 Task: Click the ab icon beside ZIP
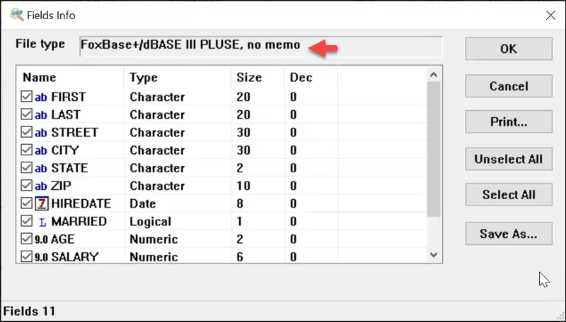[x=41, y=186]
